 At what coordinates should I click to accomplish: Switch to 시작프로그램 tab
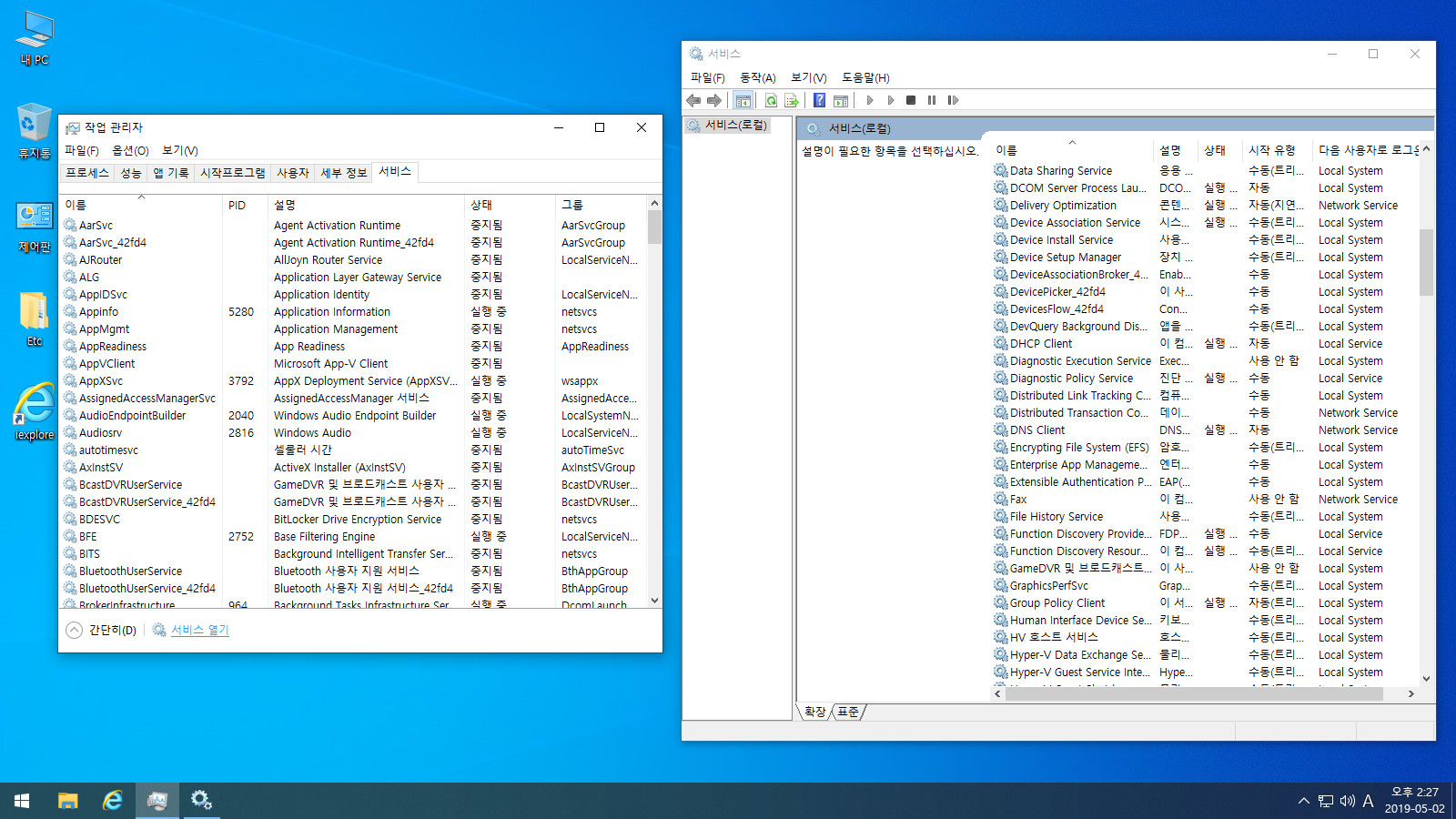tap(233, 173)
